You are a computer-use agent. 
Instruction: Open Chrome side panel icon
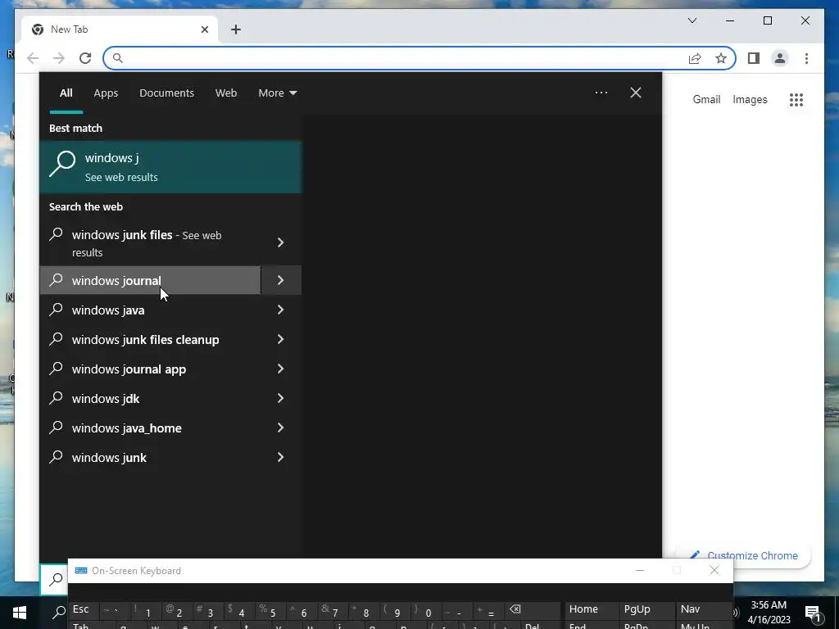(x=754, y=58)
